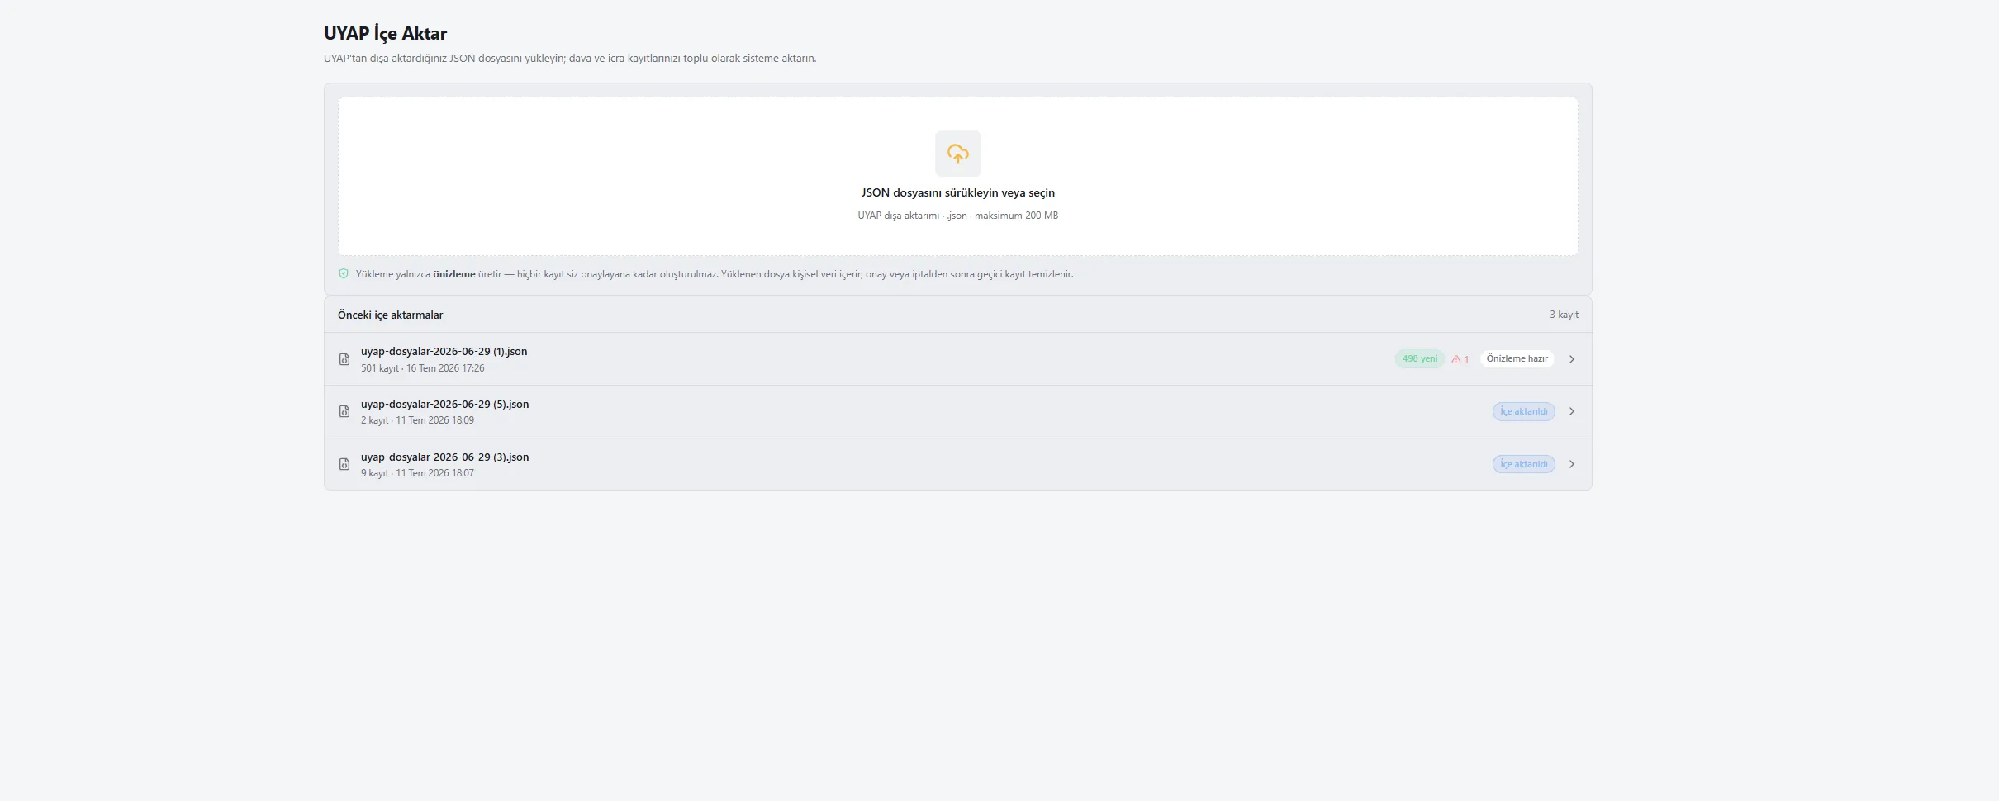Click the "3 kayıt" count label
The height and width of the screenshot is (801, 1999).
(1564, 315)
